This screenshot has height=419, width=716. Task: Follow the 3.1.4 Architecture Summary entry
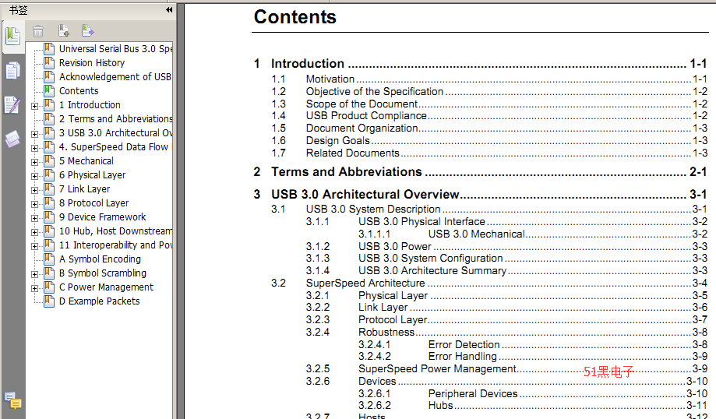click(x=507, y=271)
